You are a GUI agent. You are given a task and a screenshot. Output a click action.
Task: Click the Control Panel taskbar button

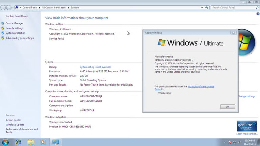tap(56, 142)
